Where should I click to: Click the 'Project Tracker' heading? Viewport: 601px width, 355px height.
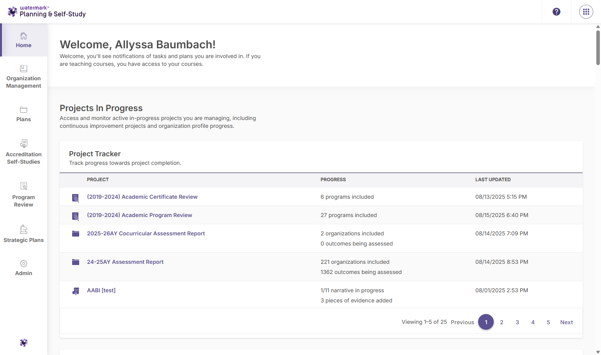tap(95, 154)
